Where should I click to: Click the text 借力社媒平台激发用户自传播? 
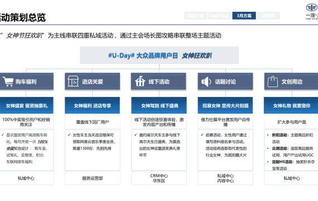coord(225,122)
